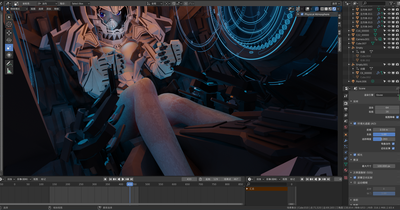Viewport: 400px width, 210px height.
Task: Select the Select Box tool in toolbar
Action: [x=9, y=17]
